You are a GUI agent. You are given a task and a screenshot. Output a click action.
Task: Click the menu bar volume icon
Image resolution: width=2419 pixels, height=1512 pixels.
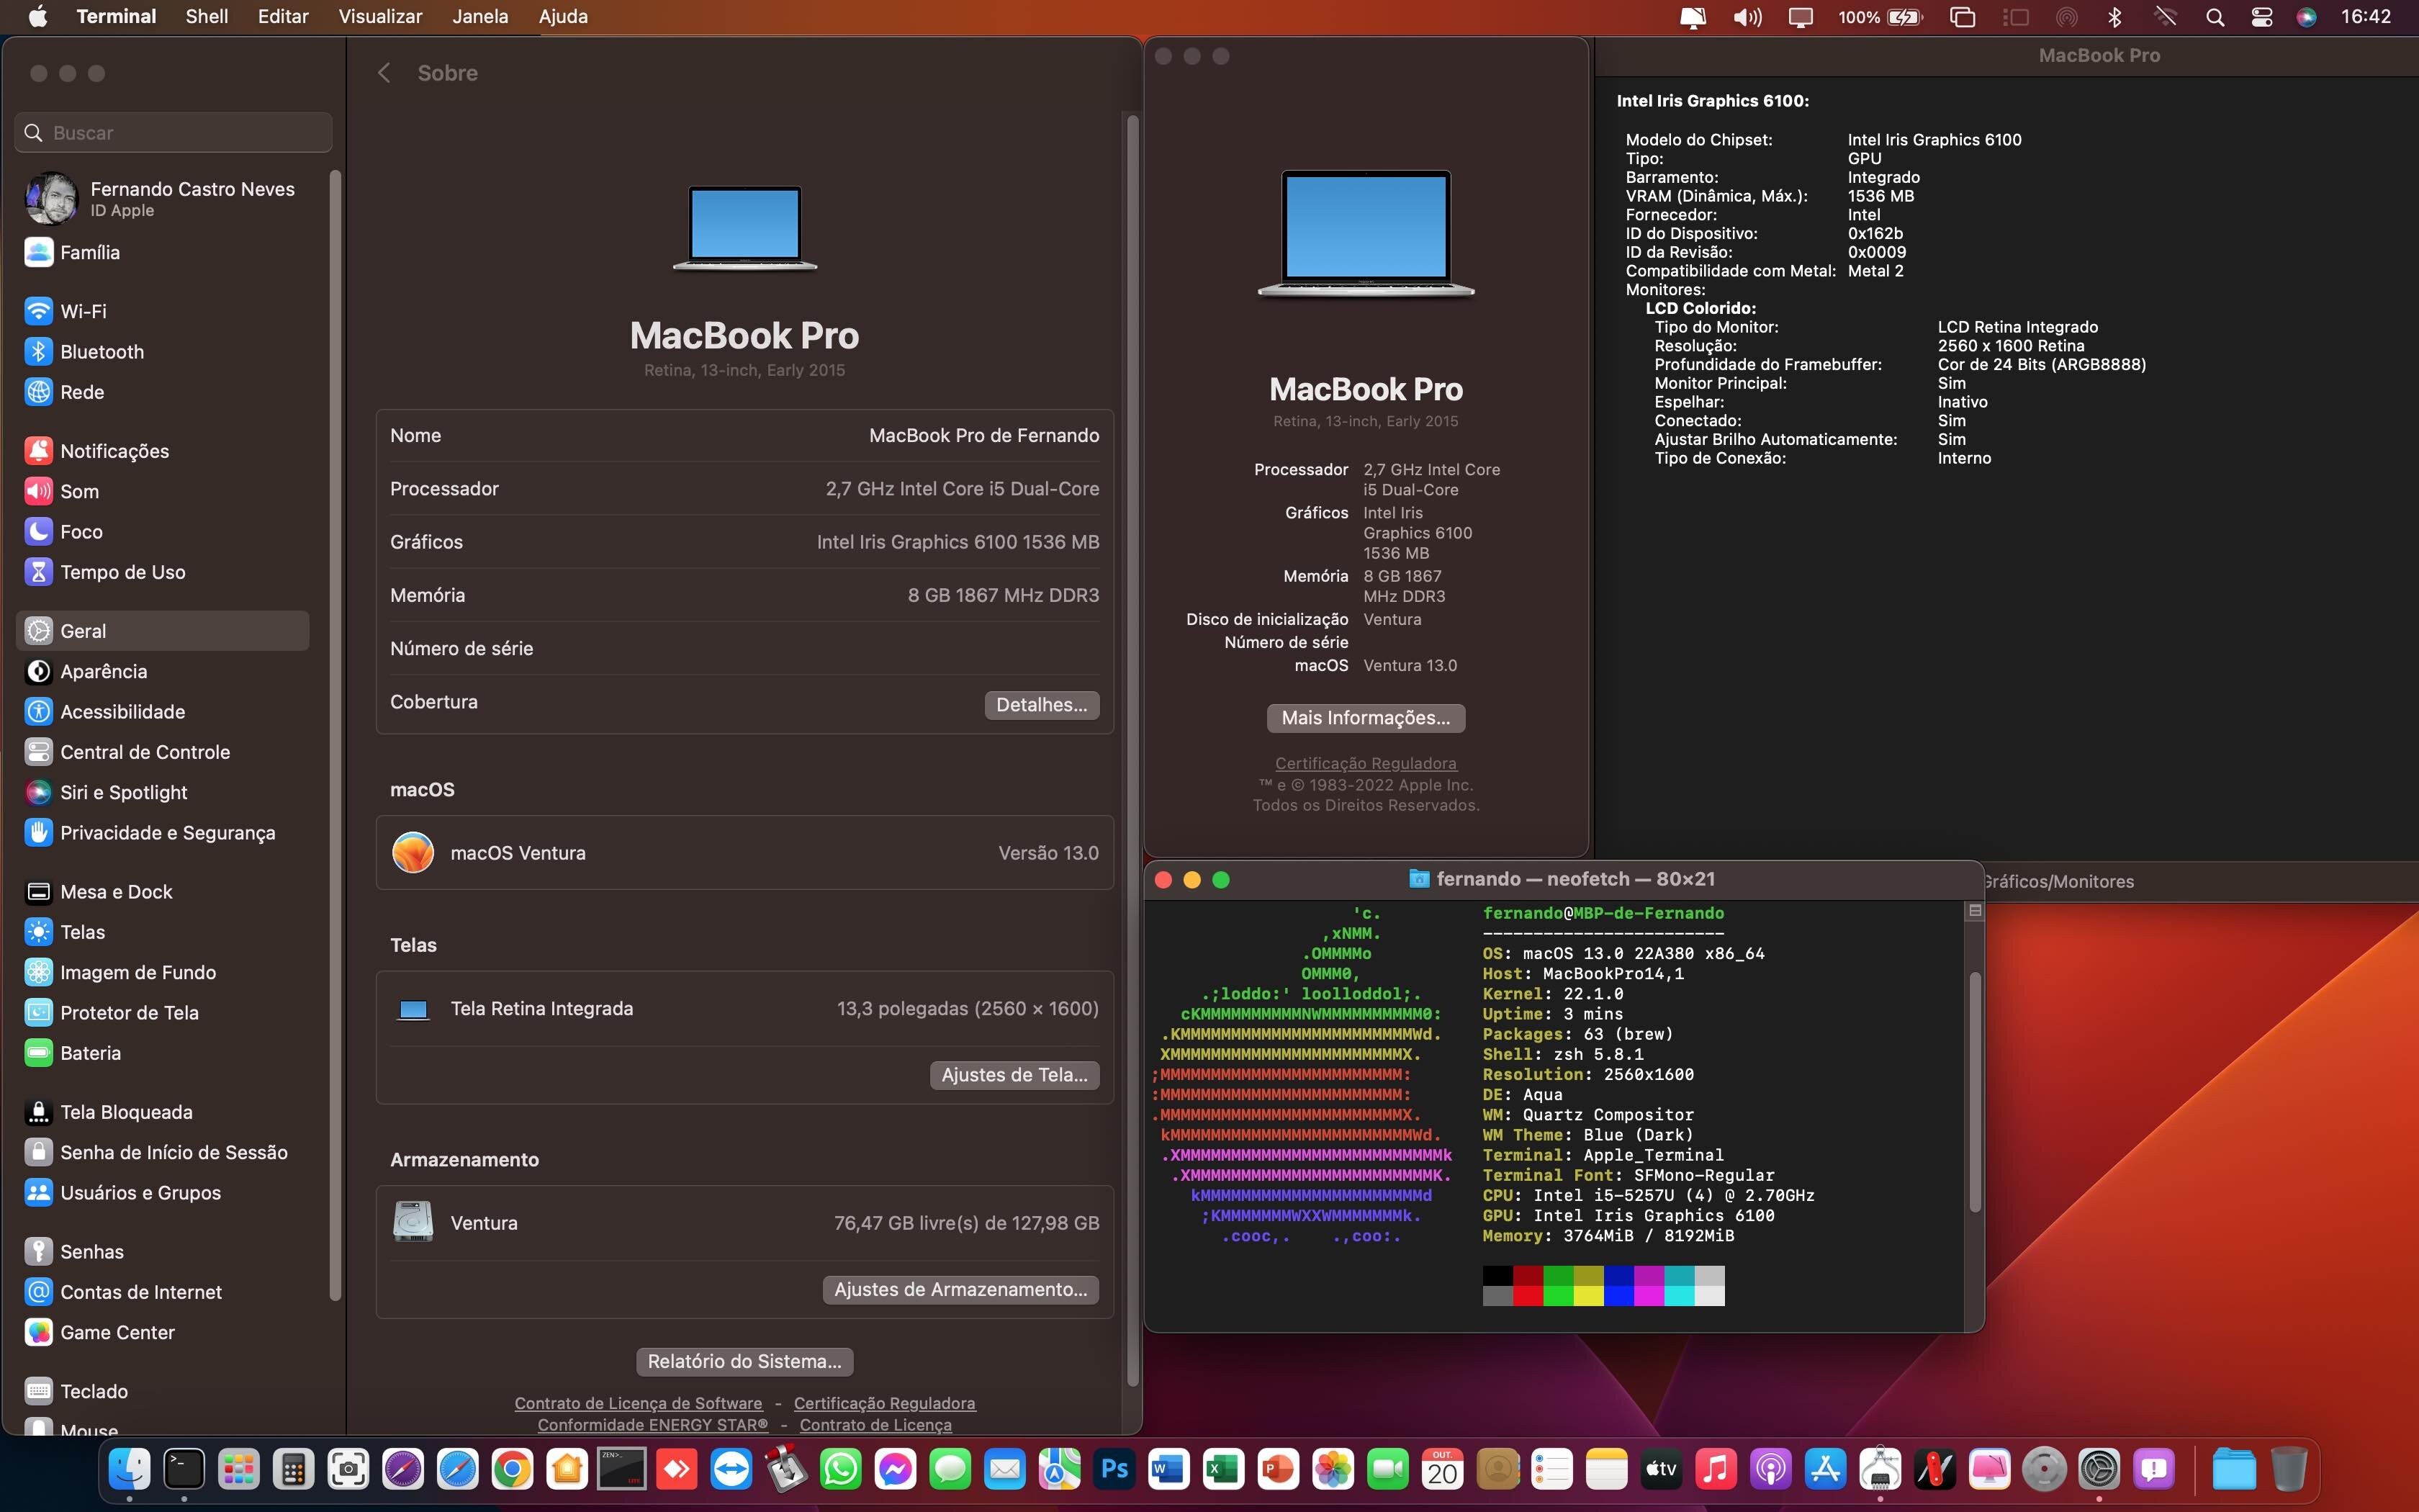(1747, 17)
